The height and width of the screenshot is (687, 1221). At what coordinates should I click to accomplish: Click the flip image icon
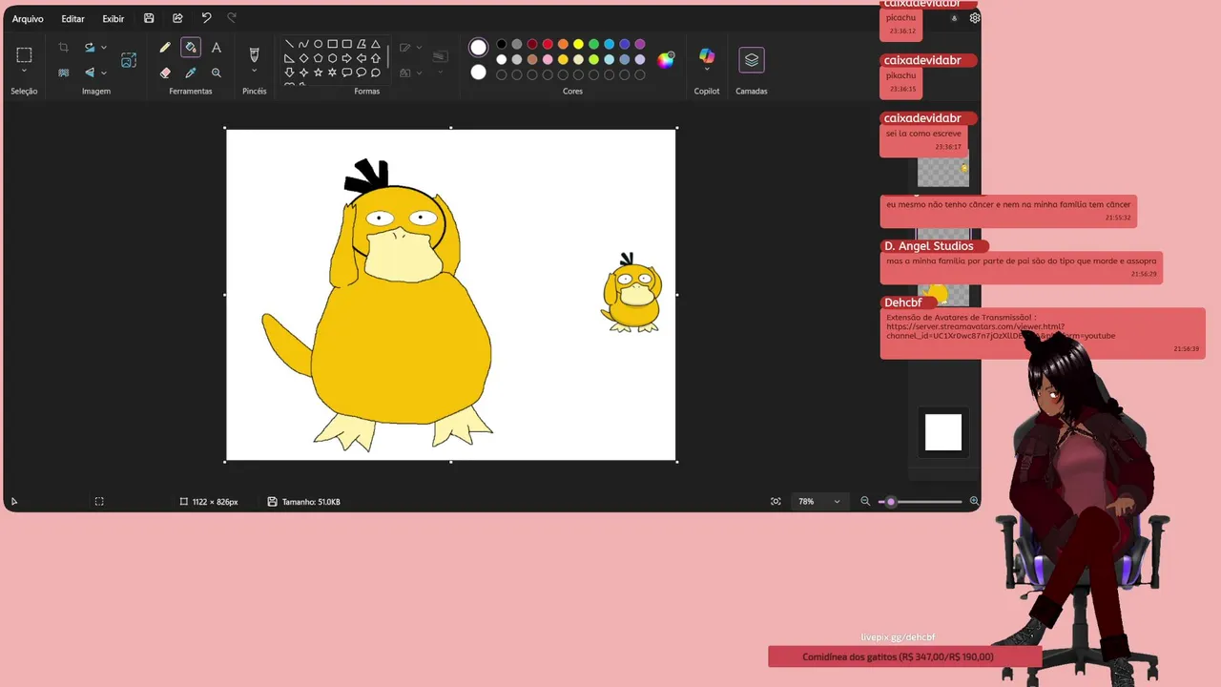pyautogui.click(x=90, y=72)
